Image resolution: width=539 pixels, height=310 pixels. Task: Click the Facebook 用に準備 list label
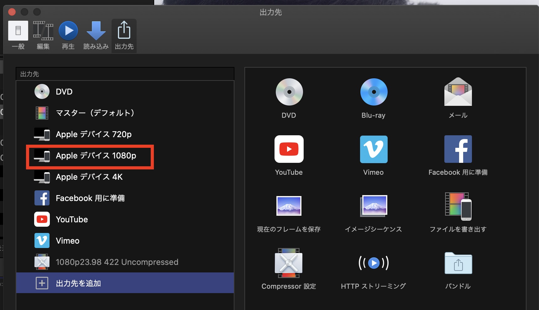[90, 198]
